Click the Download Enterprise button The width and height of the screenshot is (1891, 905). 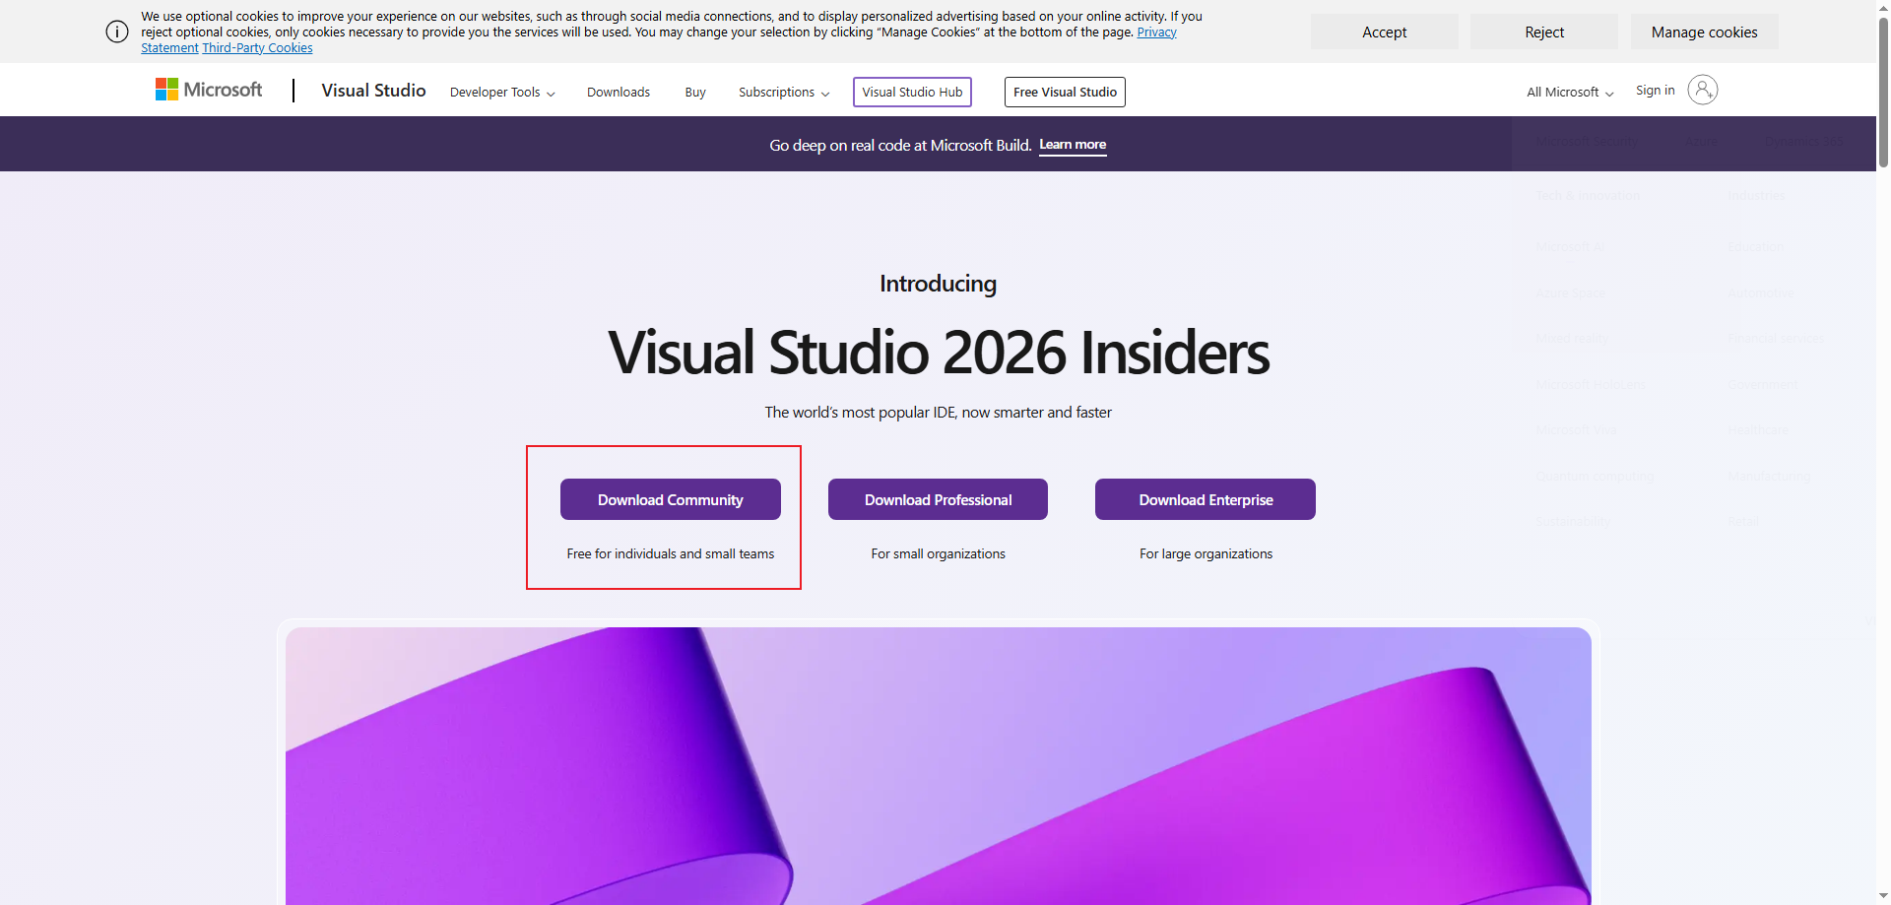(x=1206, y=499)
